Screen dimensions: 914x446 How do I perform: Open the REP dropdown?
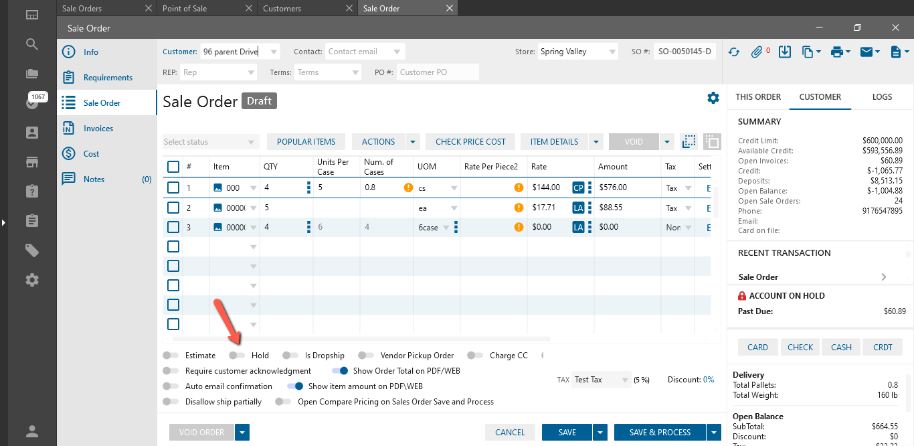(251, 72)
